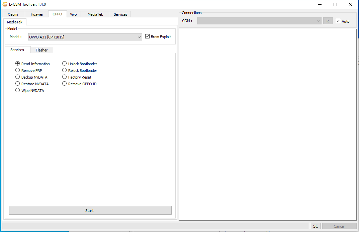Open the MediaTek brand tab
359x232 pixels.
click(x=95, y=14)
